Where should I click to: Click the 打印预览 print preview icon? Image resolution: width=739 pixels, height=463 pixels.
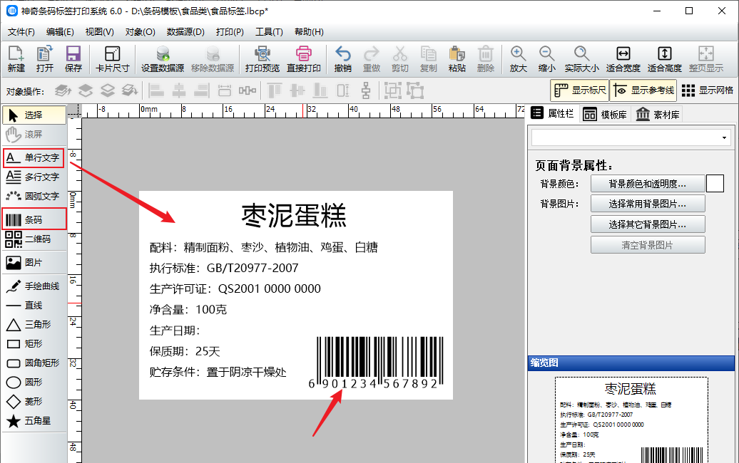263,59
